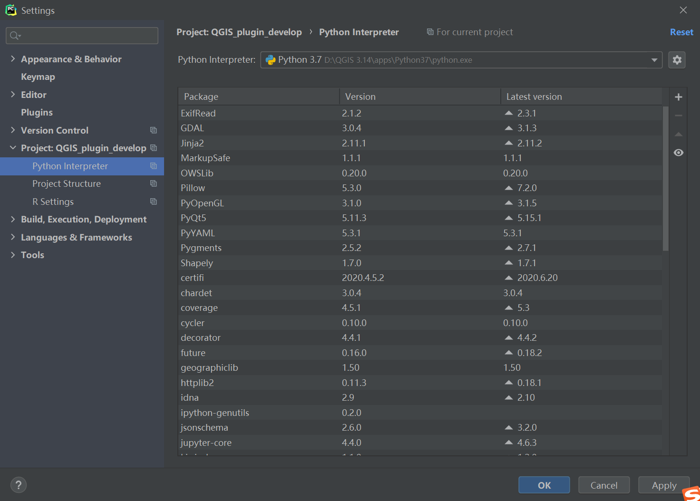Viewport: 700px width, 501px height.
Task: Click Project: QGIS_plugin_develop breadcrumb
Action: (239, 32)
